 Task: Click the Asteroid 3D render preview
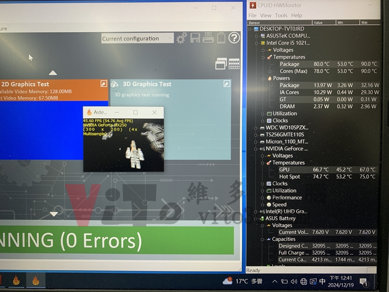tap(123, 145)
